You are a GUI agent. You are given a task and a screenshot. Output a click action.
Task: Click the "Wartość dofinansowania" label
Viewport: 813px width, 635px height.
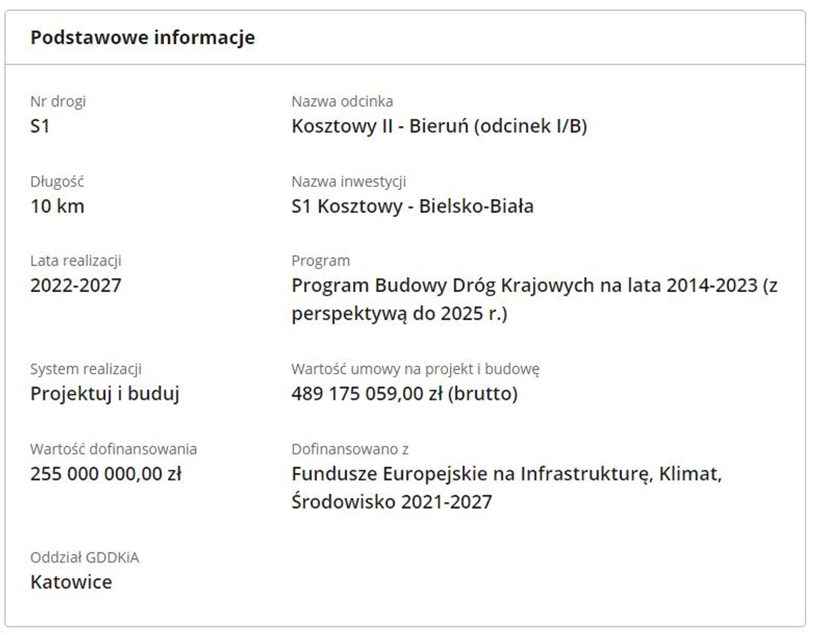pos(114,449)
